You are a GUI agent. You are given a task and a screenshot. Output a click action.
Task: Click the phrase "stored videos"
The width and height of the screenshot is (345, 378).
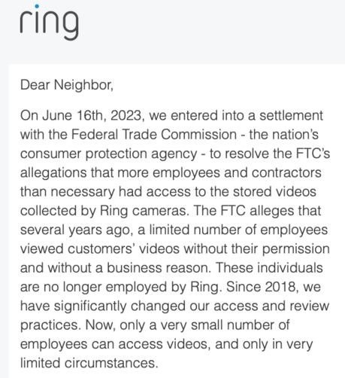point(274,192)
